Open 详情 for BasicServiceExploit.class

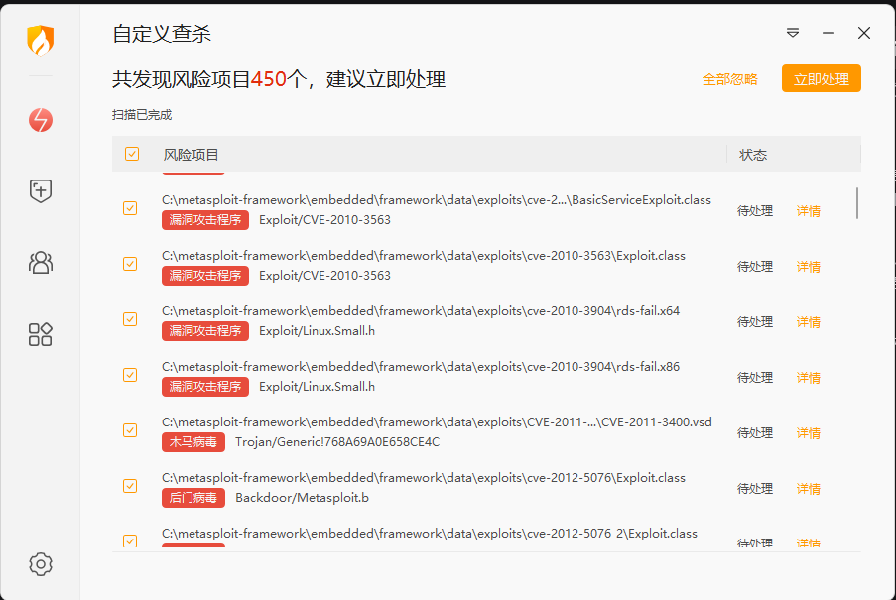808,211
